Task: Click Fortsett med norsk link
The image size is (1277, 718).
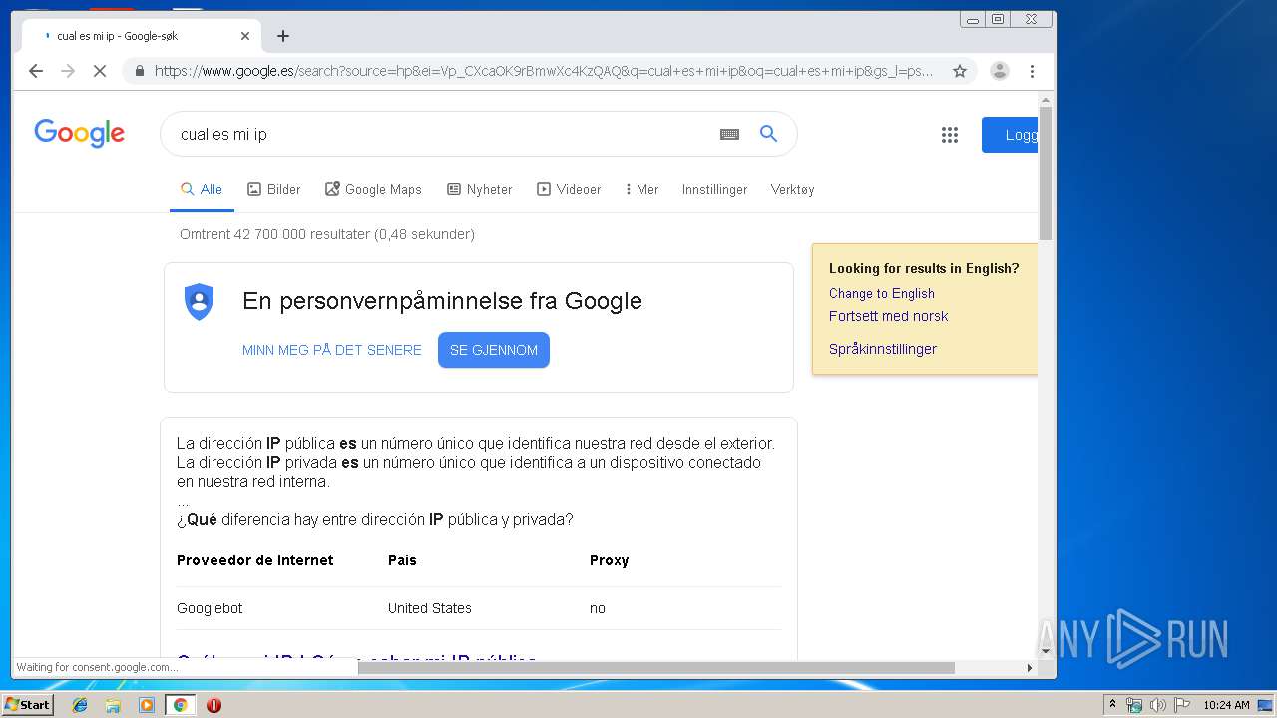Action: coord(888,316)
